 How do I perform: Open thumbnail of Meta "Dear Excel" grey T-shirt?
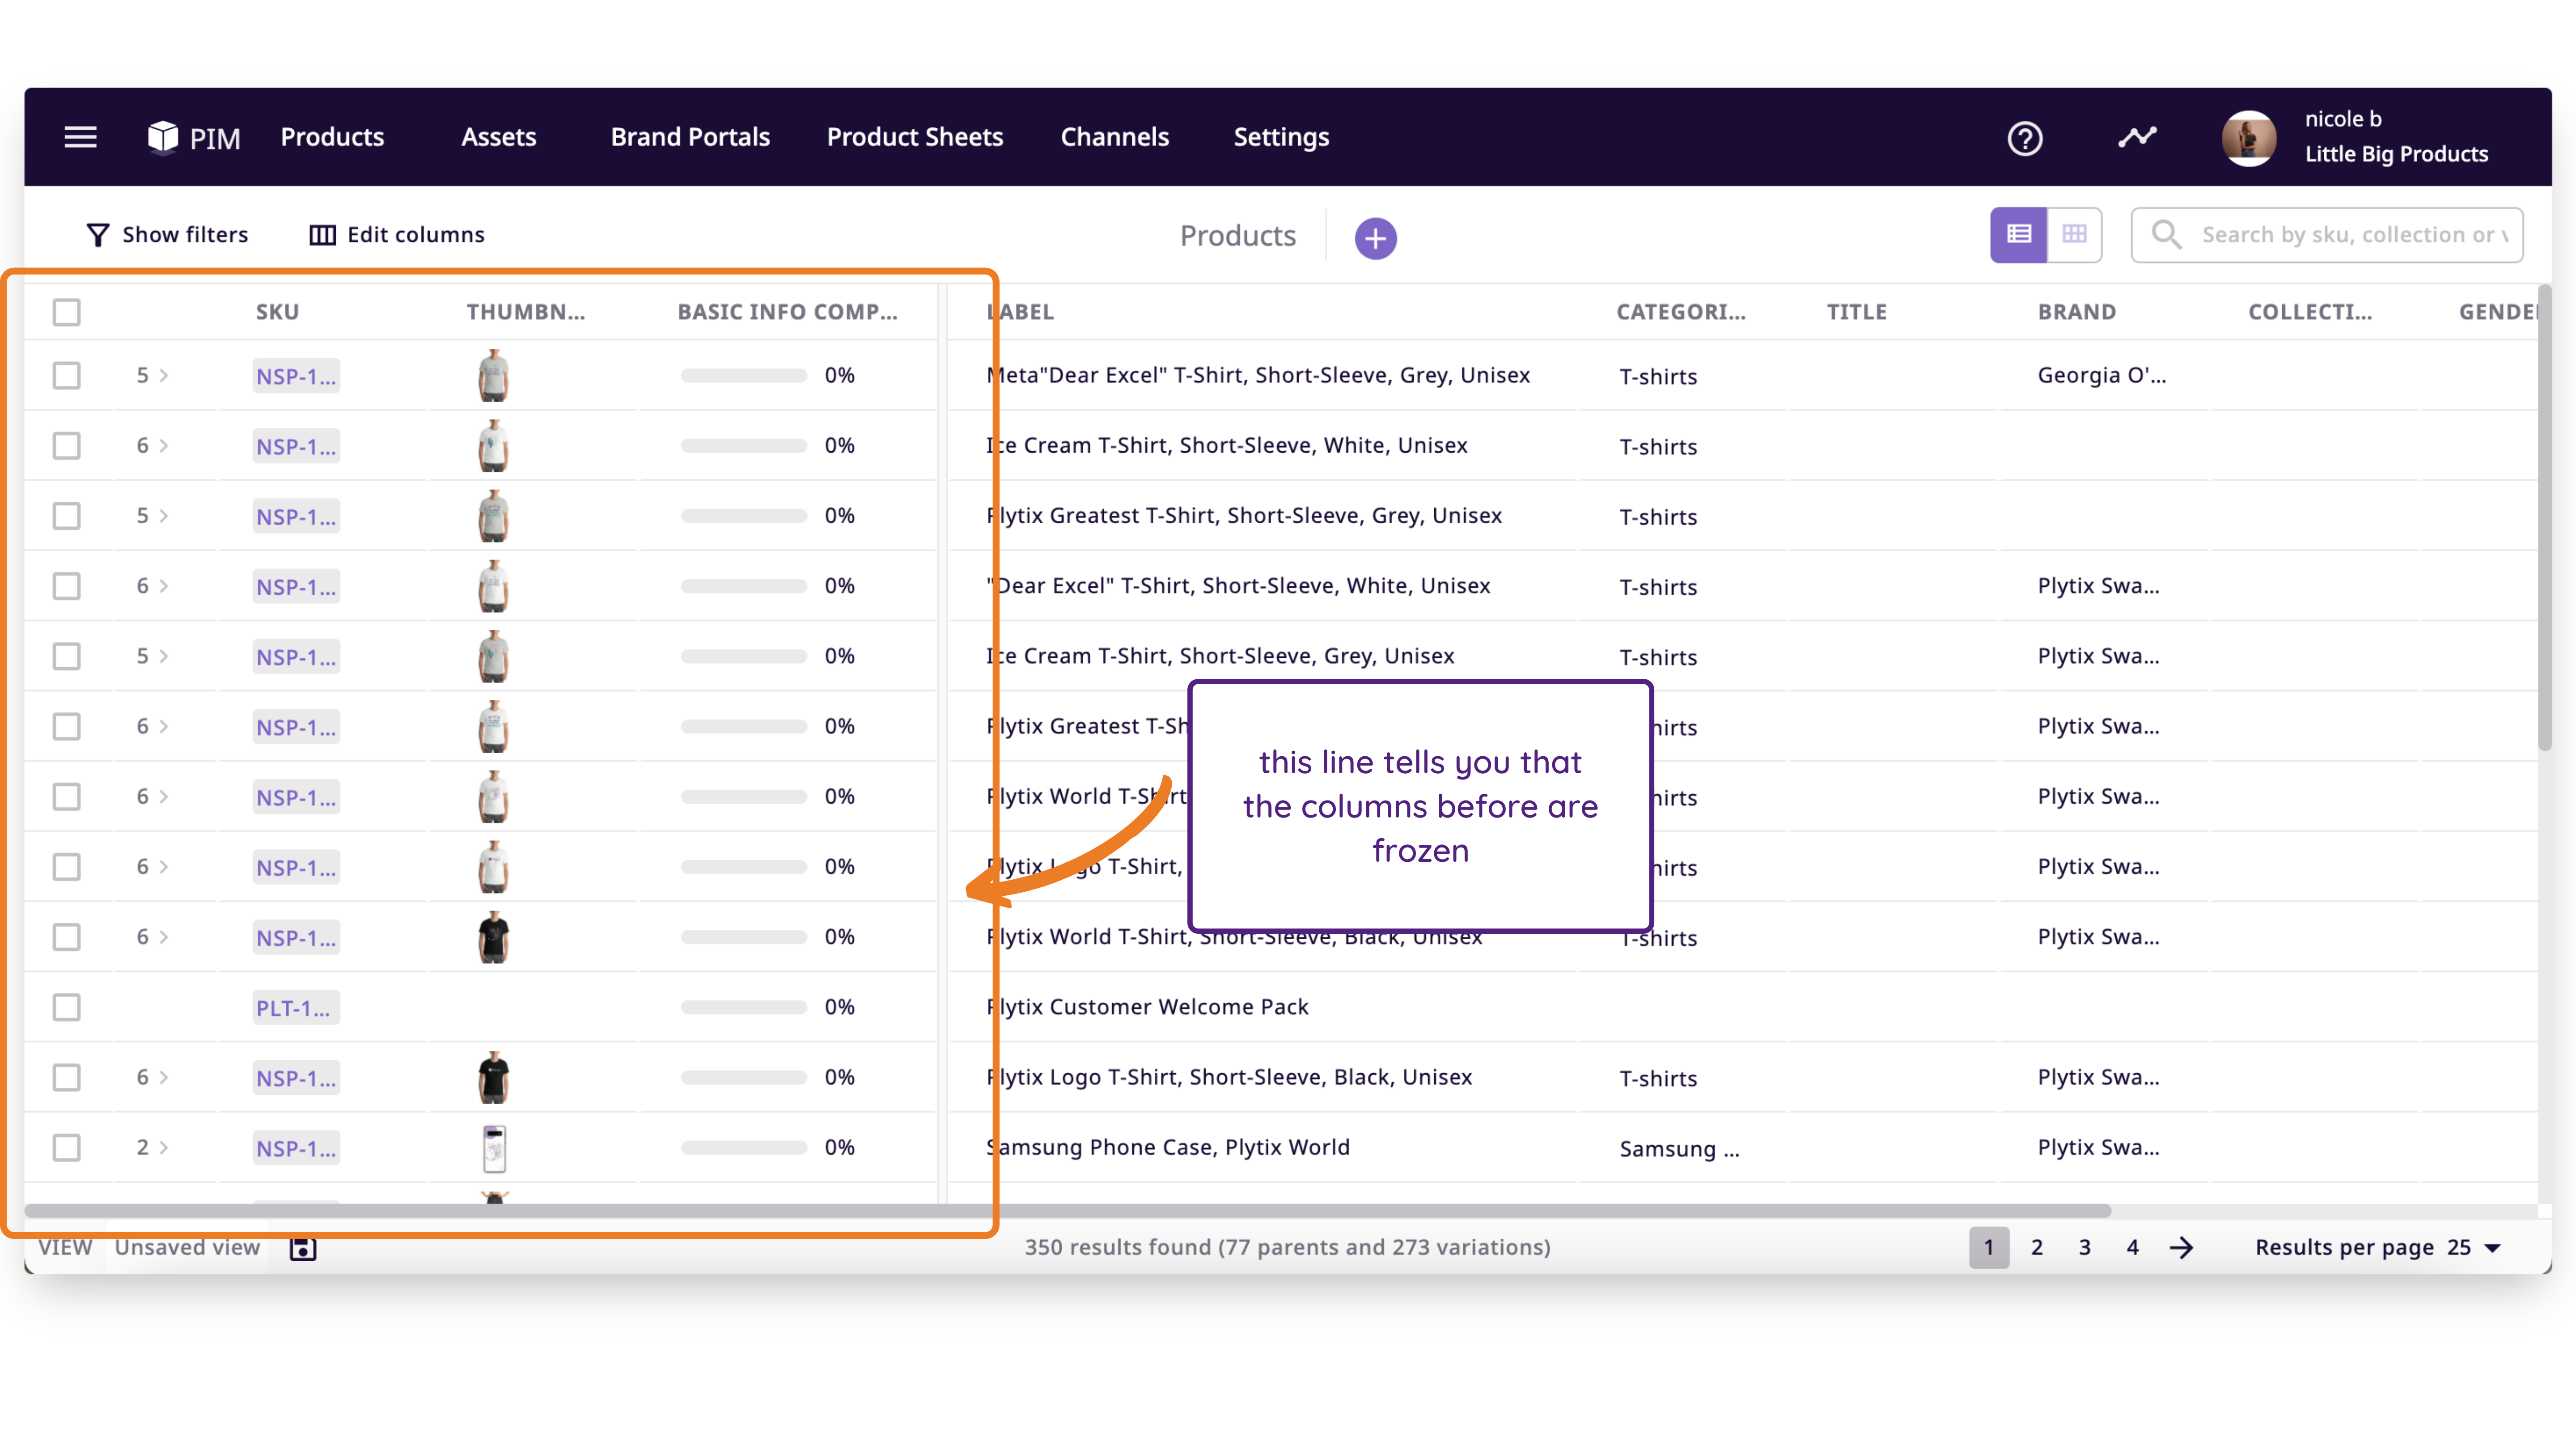click(493, 376)
